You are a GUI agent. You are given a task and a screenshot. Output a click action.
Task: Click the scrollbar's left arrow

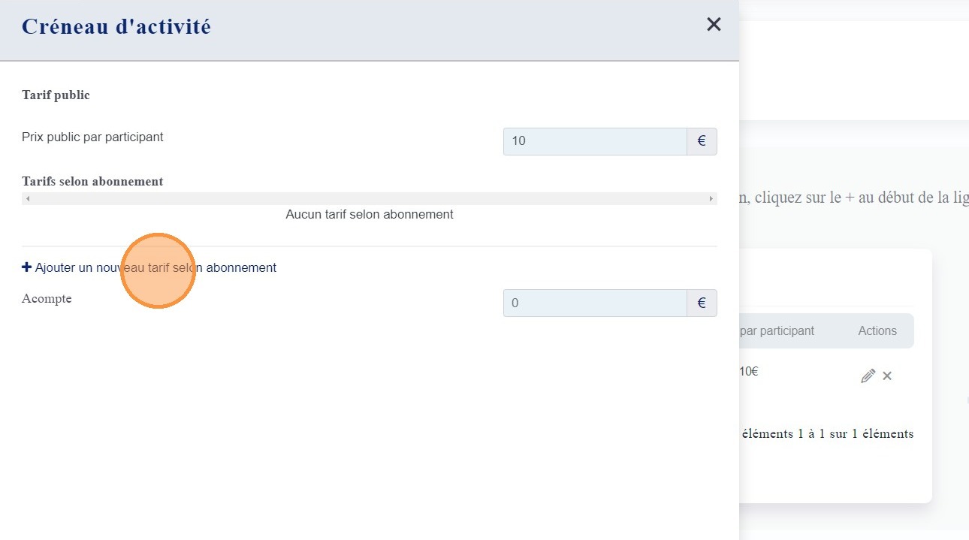28,199
